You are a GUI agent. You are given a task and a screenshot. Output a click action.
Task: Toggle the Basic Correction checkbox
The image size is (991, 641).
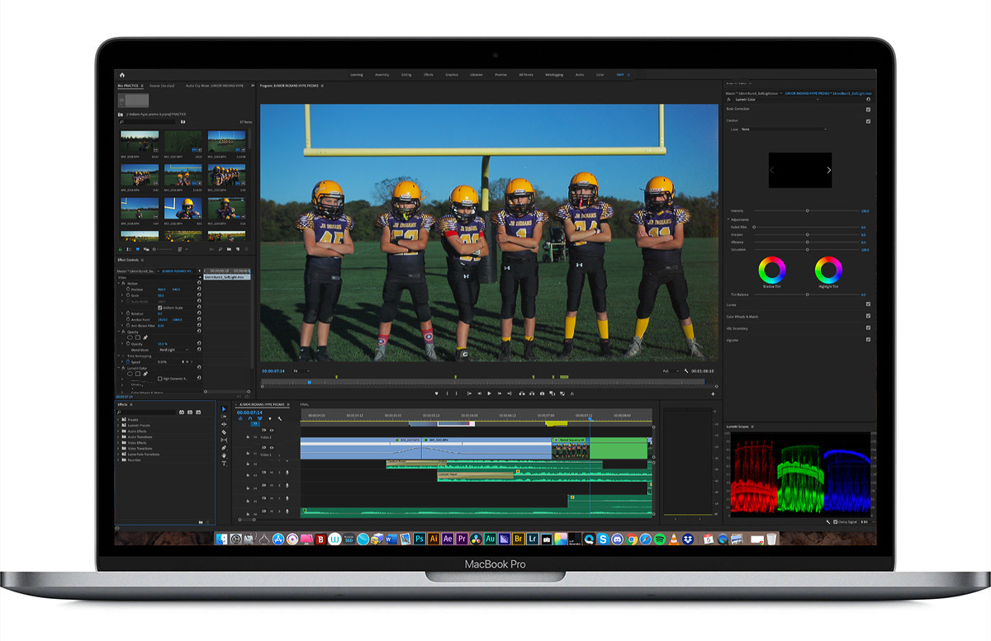click(x=868, y=110)
